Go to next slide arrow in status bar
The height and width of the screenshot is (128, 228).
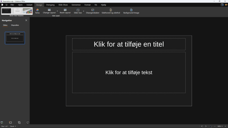click(x=206, y=126)
